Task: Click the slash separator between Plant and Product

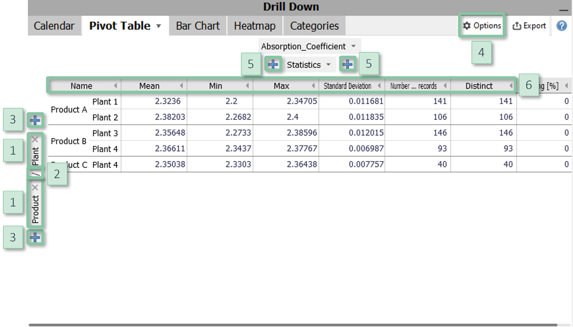Action: [36, 174]
